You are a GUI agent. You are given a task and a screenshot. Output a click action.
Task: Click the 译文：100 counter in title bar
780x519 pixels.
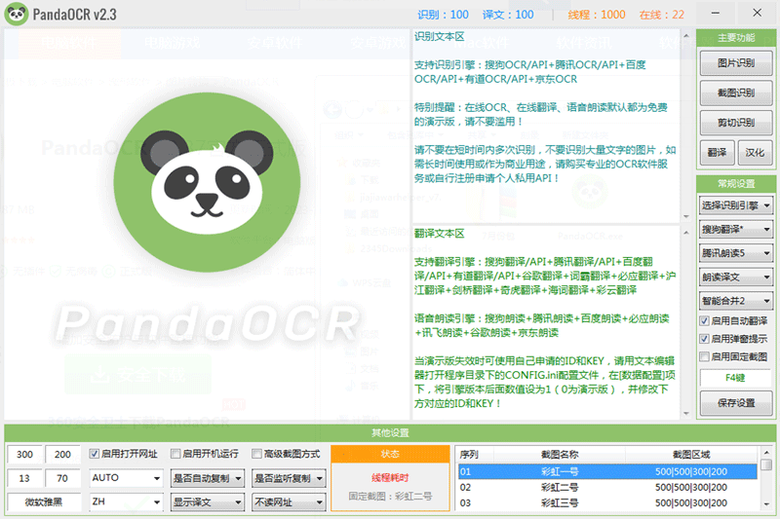508,15
